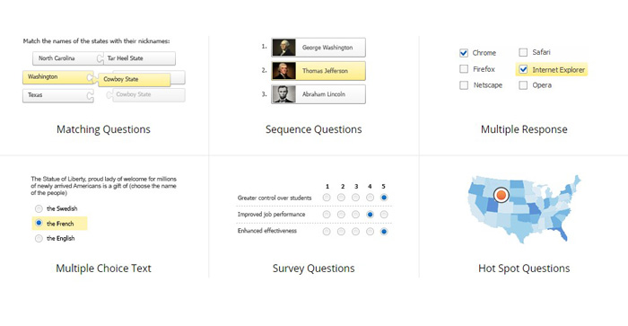Rate Enhanced effectiveness as 3
Image resolution: width=628 pixels, height=326 pixels.
click(355, 232)
